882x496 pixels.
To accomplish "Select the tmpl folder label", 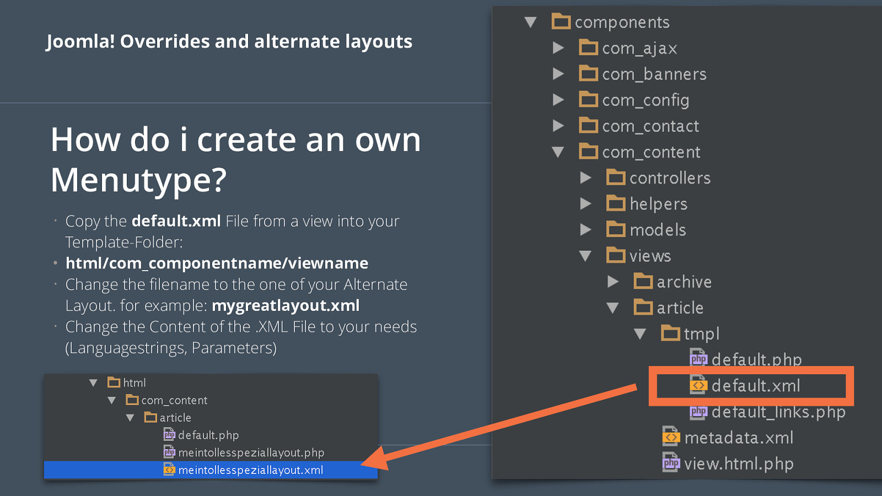I will coord(701,333).
